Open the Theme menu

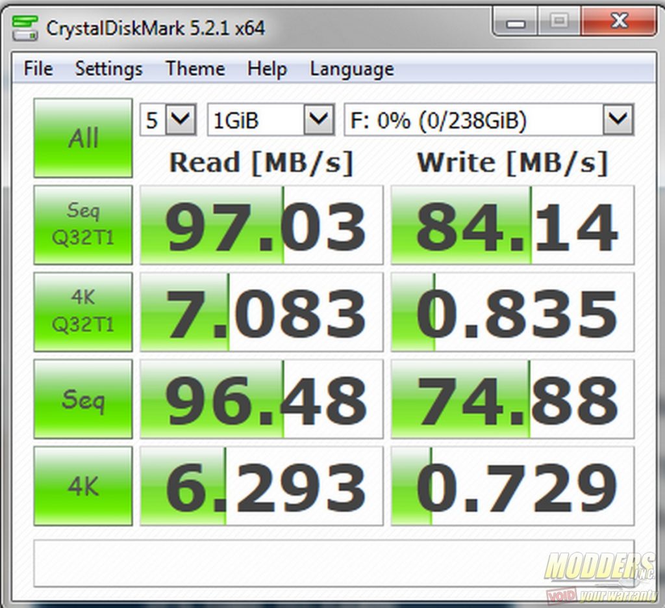click(195, 69)
